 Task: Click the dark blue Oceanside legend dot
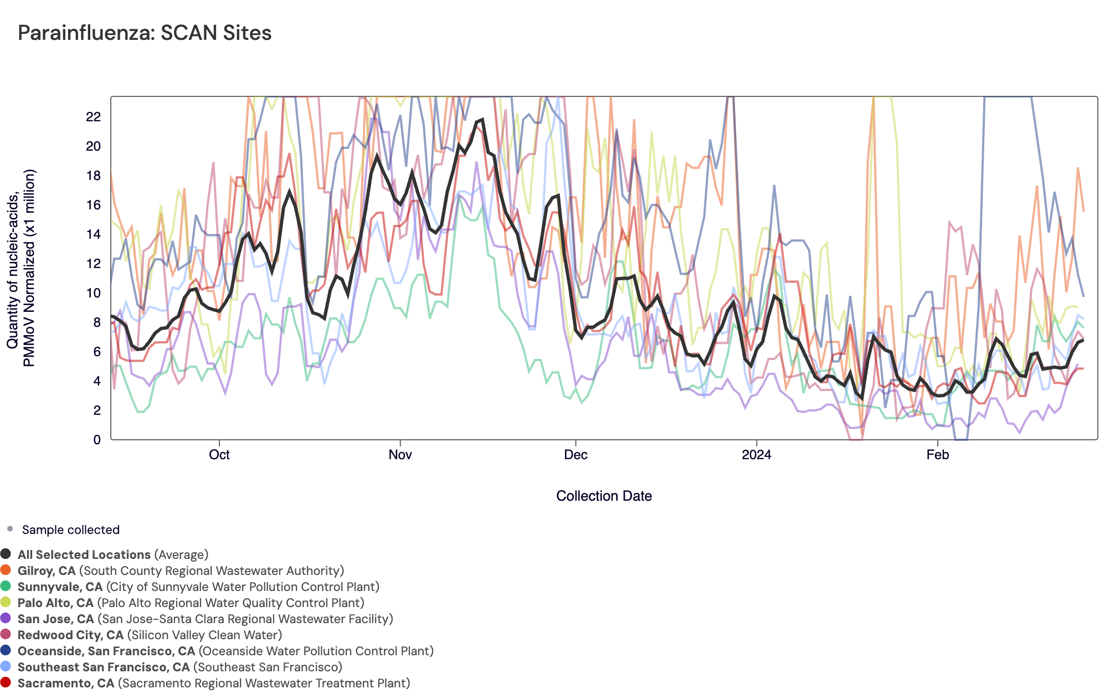click(6, 650)
